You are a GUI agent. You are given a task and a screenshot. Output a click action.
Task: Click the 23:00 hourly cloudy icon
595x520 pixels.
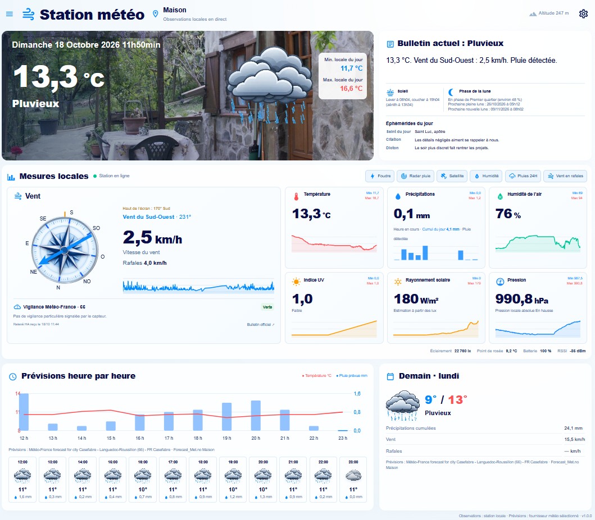pos(353,475)
